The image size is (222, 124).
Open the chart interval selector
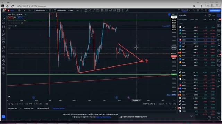(24, 10)
